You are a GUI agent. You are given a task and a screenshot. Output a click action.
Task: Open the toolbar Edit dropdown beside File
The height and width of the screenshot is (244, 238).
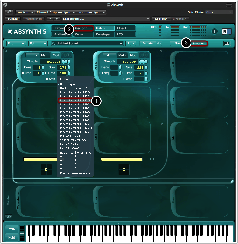(x=38, y=44)
